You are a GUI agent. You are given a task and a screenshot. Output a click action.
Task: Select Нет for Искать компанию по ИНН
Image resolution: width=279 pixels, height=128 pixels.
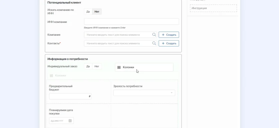(x=97, y=12)
